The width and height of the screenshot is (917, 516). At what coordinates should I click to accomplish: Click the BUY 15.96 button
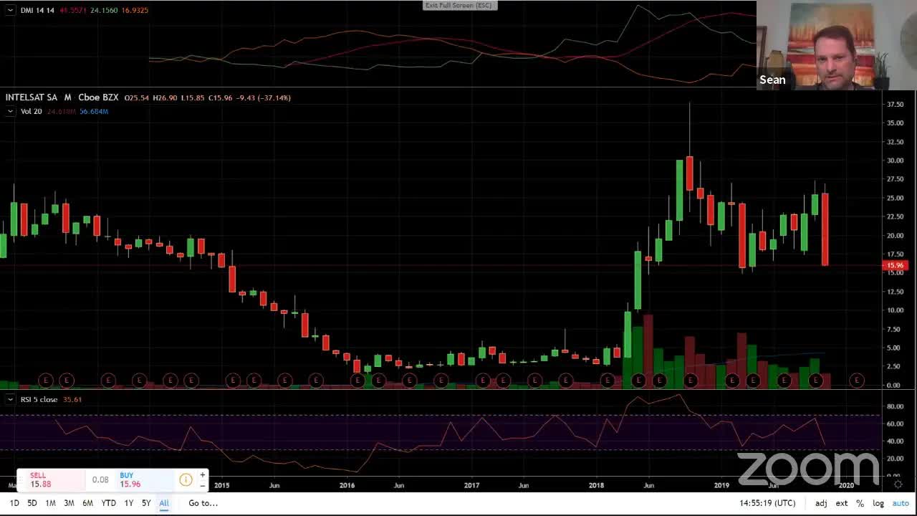145,479
